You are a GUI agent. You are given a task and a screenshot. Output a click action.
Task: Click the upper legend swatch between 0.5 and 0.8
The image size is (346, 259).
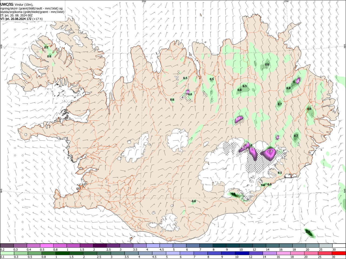pos(47,246)
